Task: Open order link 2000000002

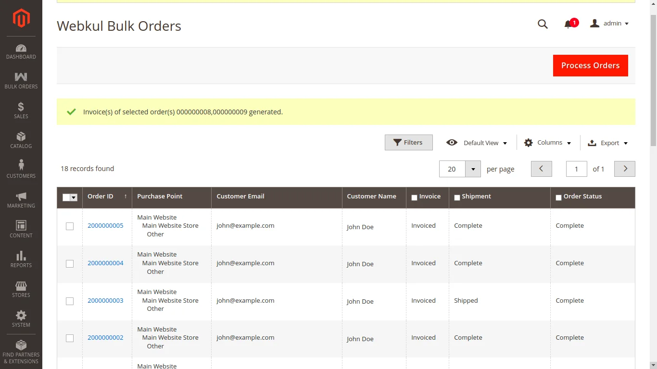Action: [x=105, y=338]
